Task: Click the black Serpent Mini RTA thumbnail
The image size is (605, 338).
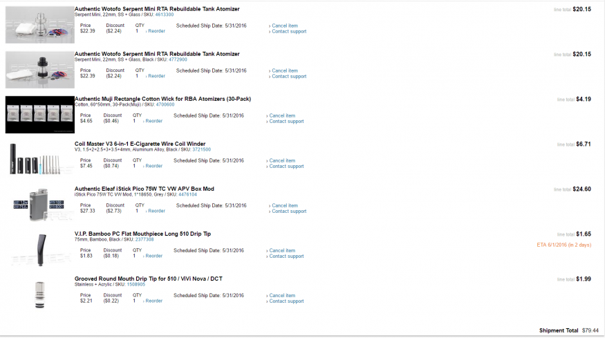Action: click(39, 70)
